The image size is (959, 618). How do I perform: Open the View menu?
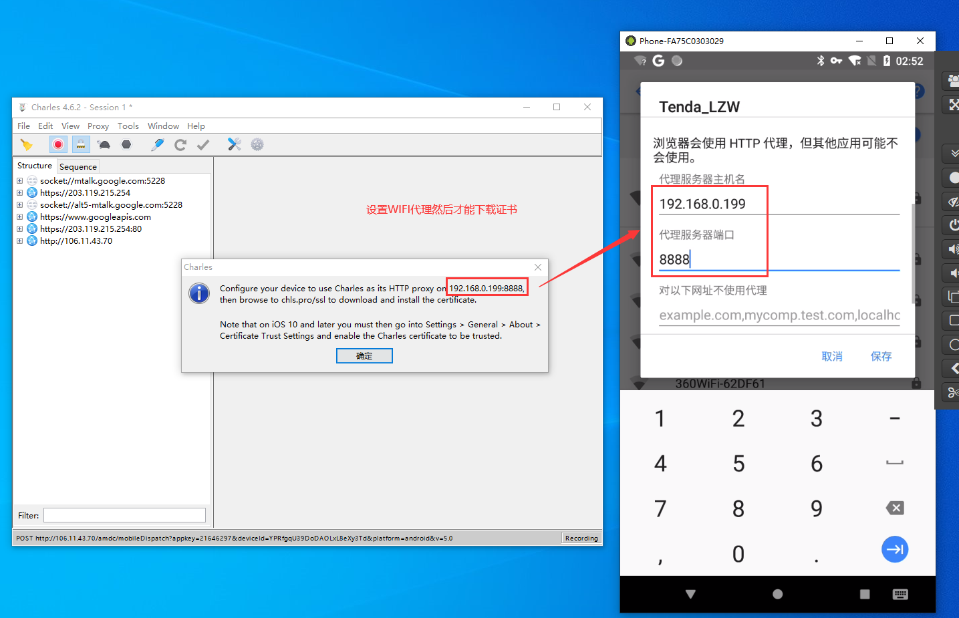pyautogui.click(x=70, y=126)
